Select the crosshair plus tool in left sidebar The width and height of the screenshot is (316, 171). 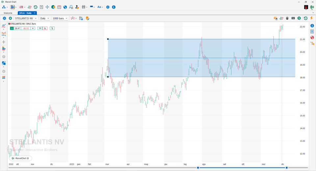pos(4,42)
